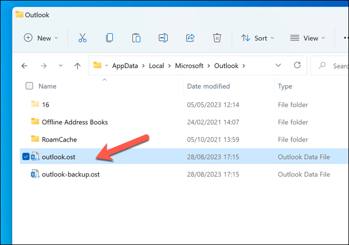Click date 05/10/2021 13:59 cell
Screen dimensions: 349x245
click(213, 139)
